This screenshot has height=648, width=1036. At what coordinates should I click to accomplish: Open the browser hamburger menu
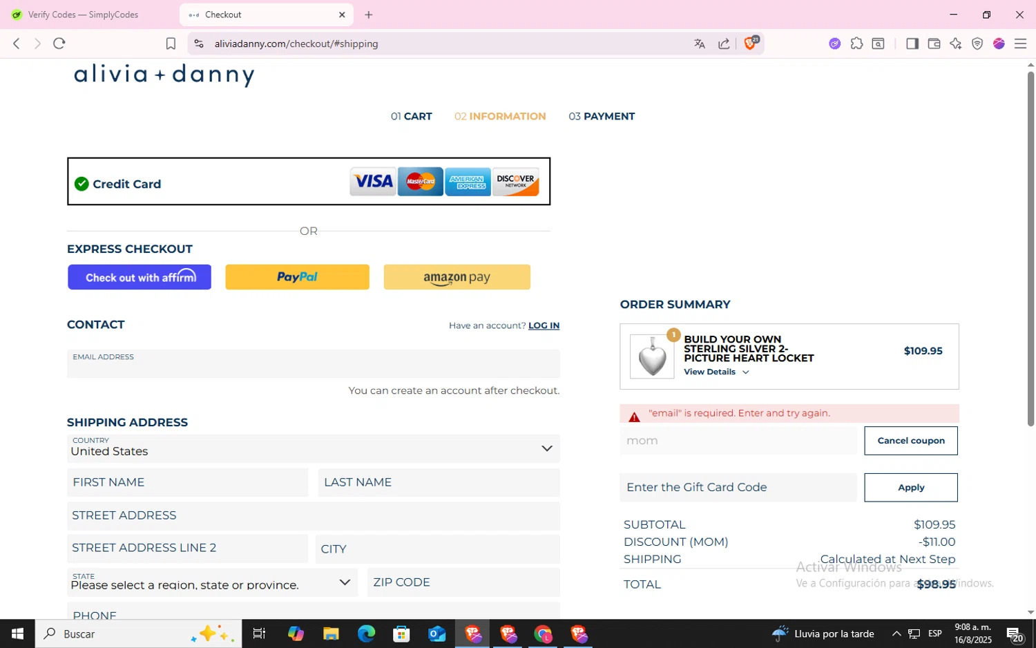1020,44
